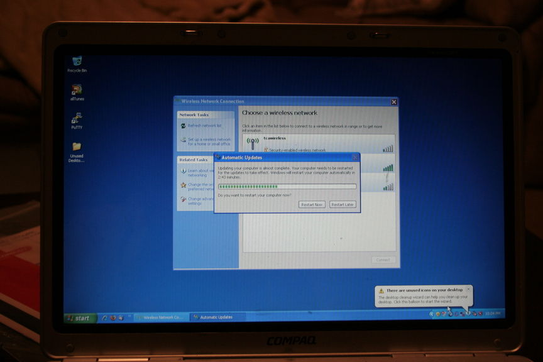Image resolution: width=543 pixels, height=362 pixels.
Task: Click the Change the order of preferred networks link
Action: click(x=200, y=187)
